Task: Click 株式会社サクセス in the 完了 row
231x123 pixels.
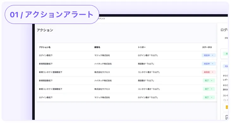Action: pyautogui.click(x=102, y=89)
